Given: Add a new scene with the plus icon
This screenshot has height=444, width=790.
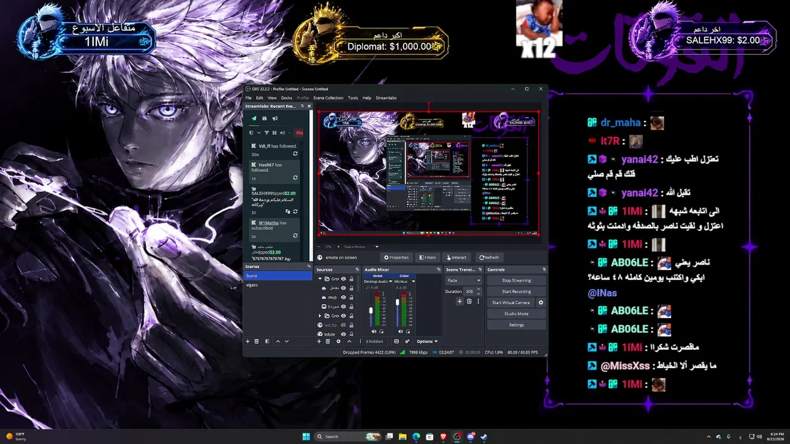Looking at the screenshot, I should click(x=248, y=341).
